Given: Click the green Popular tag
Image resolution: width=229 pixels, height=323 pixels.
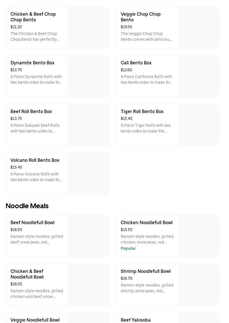Looking at the screenshot, I should point(128,248).
